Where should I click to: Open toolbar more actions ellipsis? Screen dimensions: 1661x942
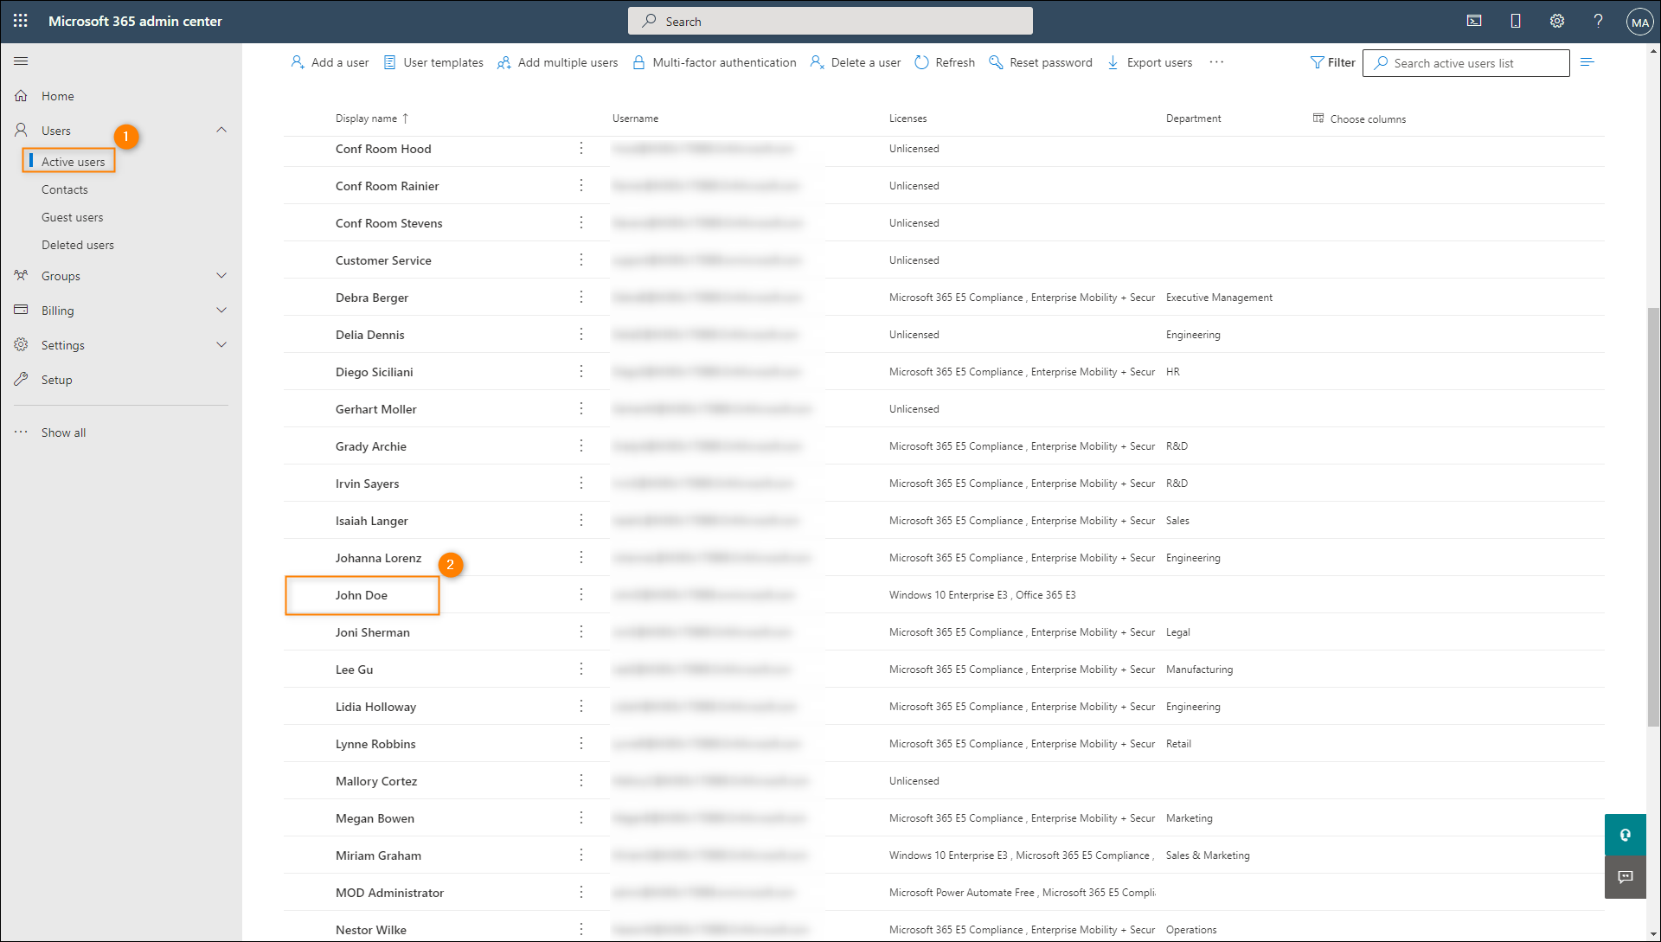1216,62
